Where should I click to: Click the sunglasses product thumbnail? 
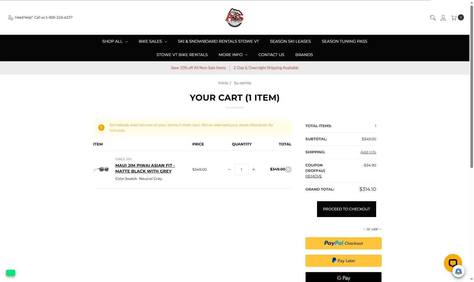point(102,169)
